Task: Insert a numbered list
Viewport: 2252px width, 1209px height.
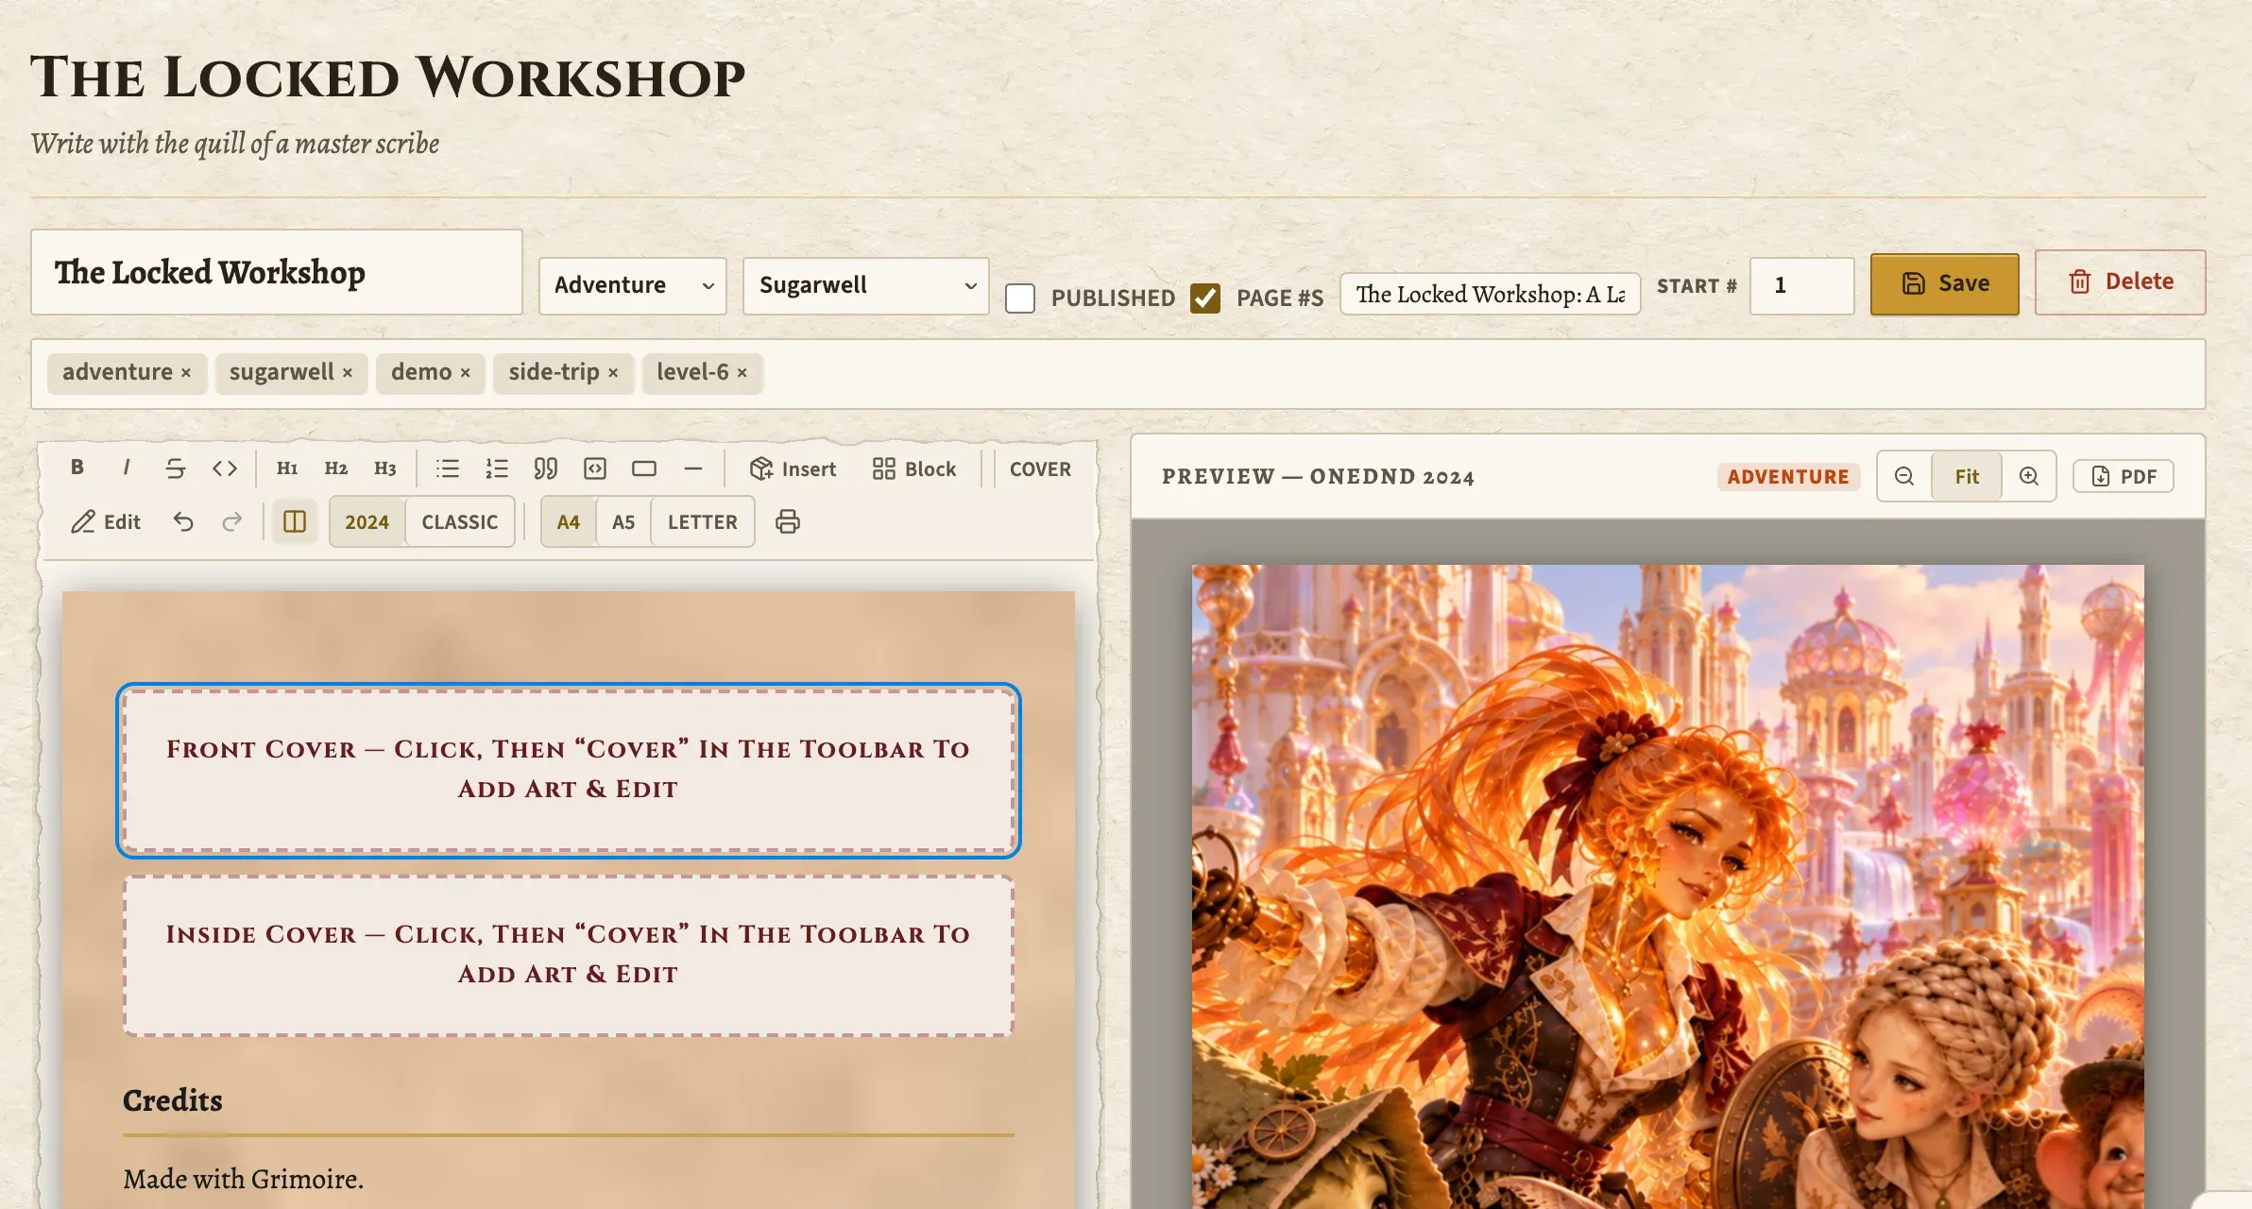Action: coord(497,468)
